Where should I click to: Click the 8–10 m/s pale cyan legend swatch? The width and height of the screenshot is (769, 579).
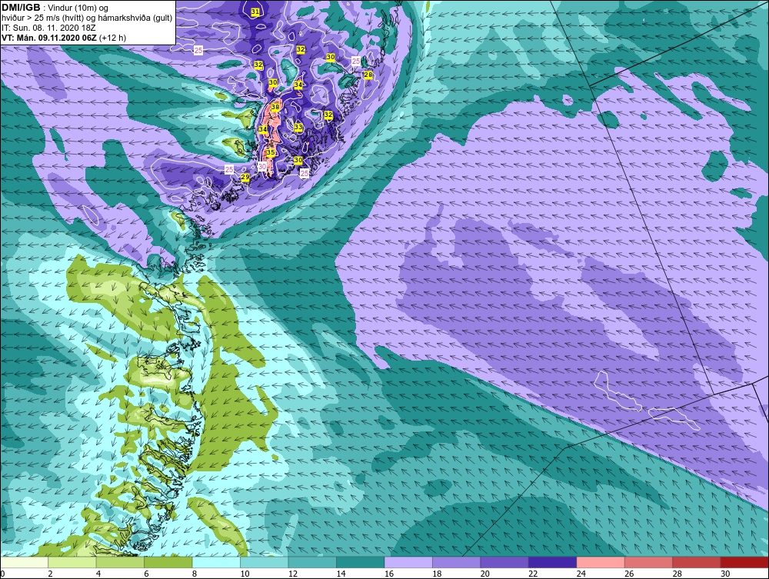pos(216,562)
